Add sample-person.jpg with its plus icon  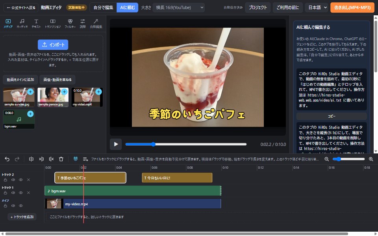tap(64, 92)
